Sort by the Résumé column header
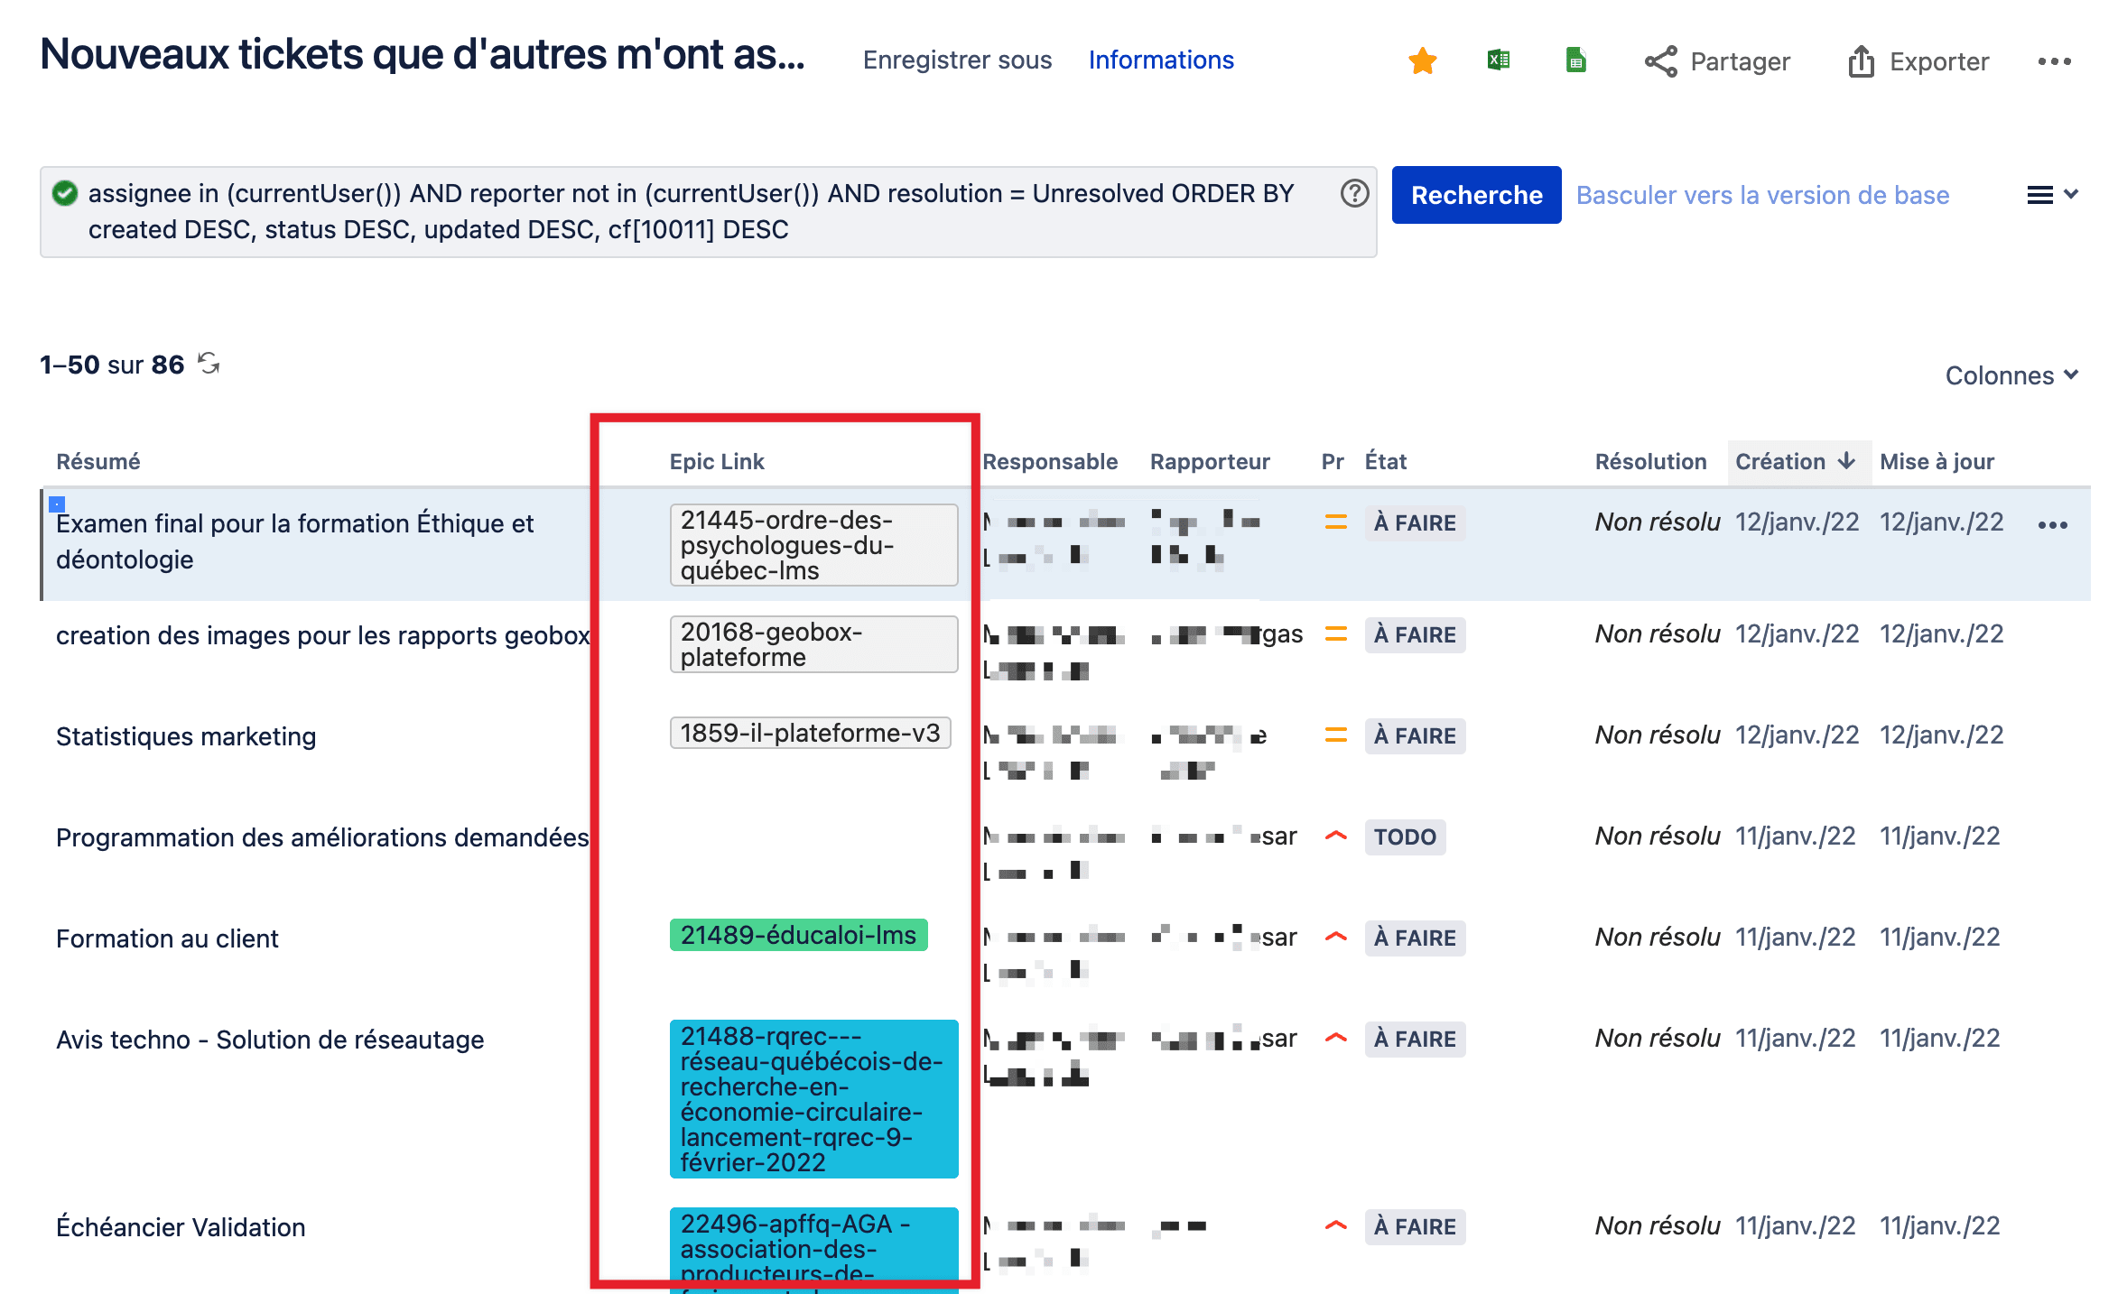The width and height of the screenshot is (2118, 1294). 98,461
